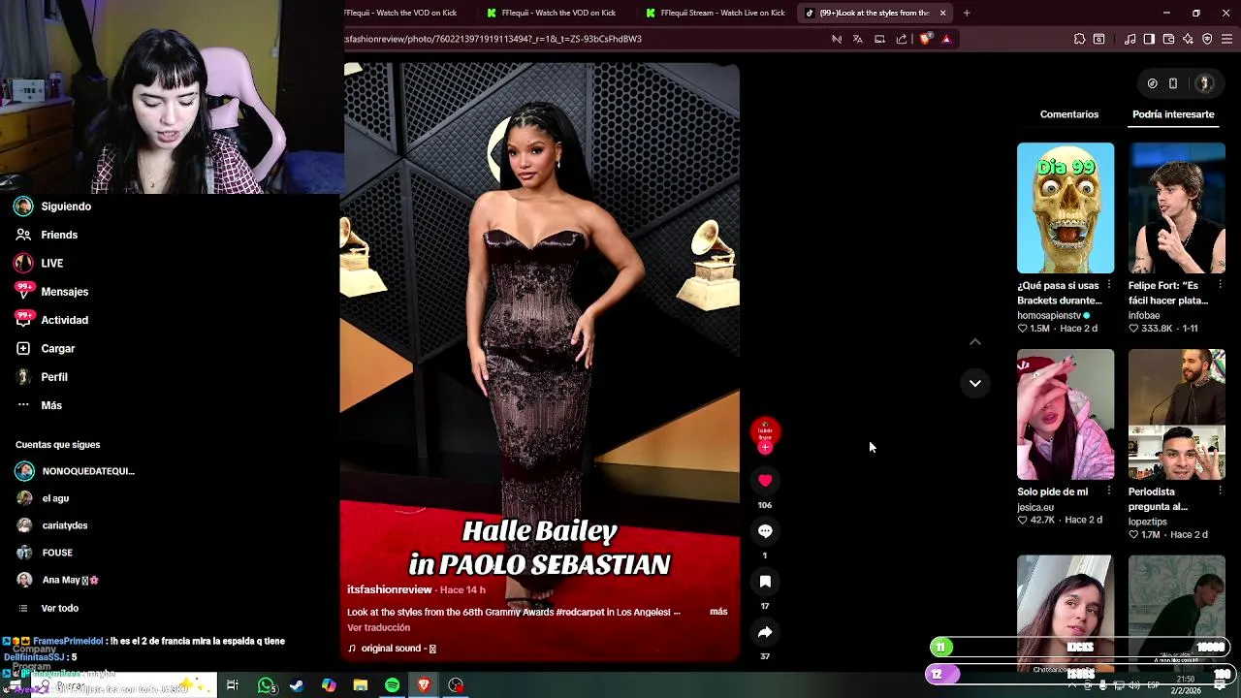Open the Brave Shields lion icon
Viewport: 1241px width, 698px height.
[x=925, y=39]
